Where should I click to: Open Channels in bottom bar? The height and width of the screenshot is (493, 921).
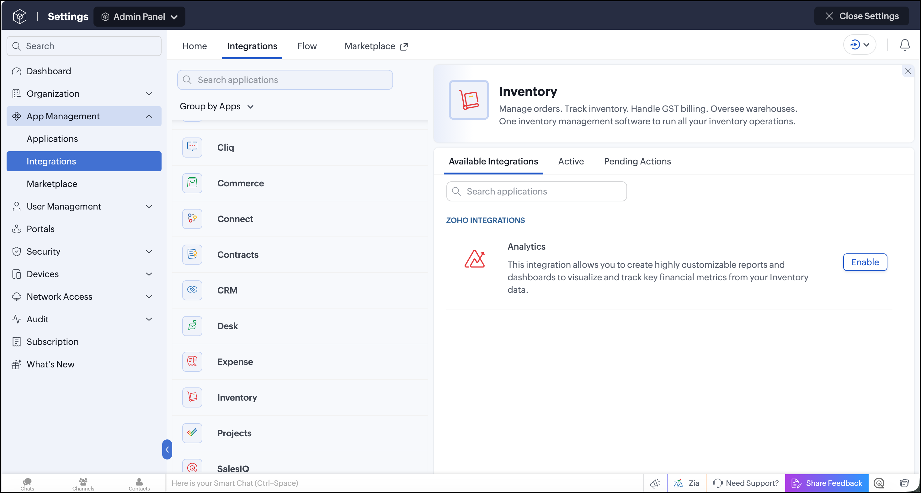click(83, 484)
